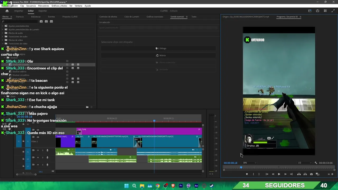Click the Lift icon in Program monitor
This screenshot has height=190, width=338.
299,174
